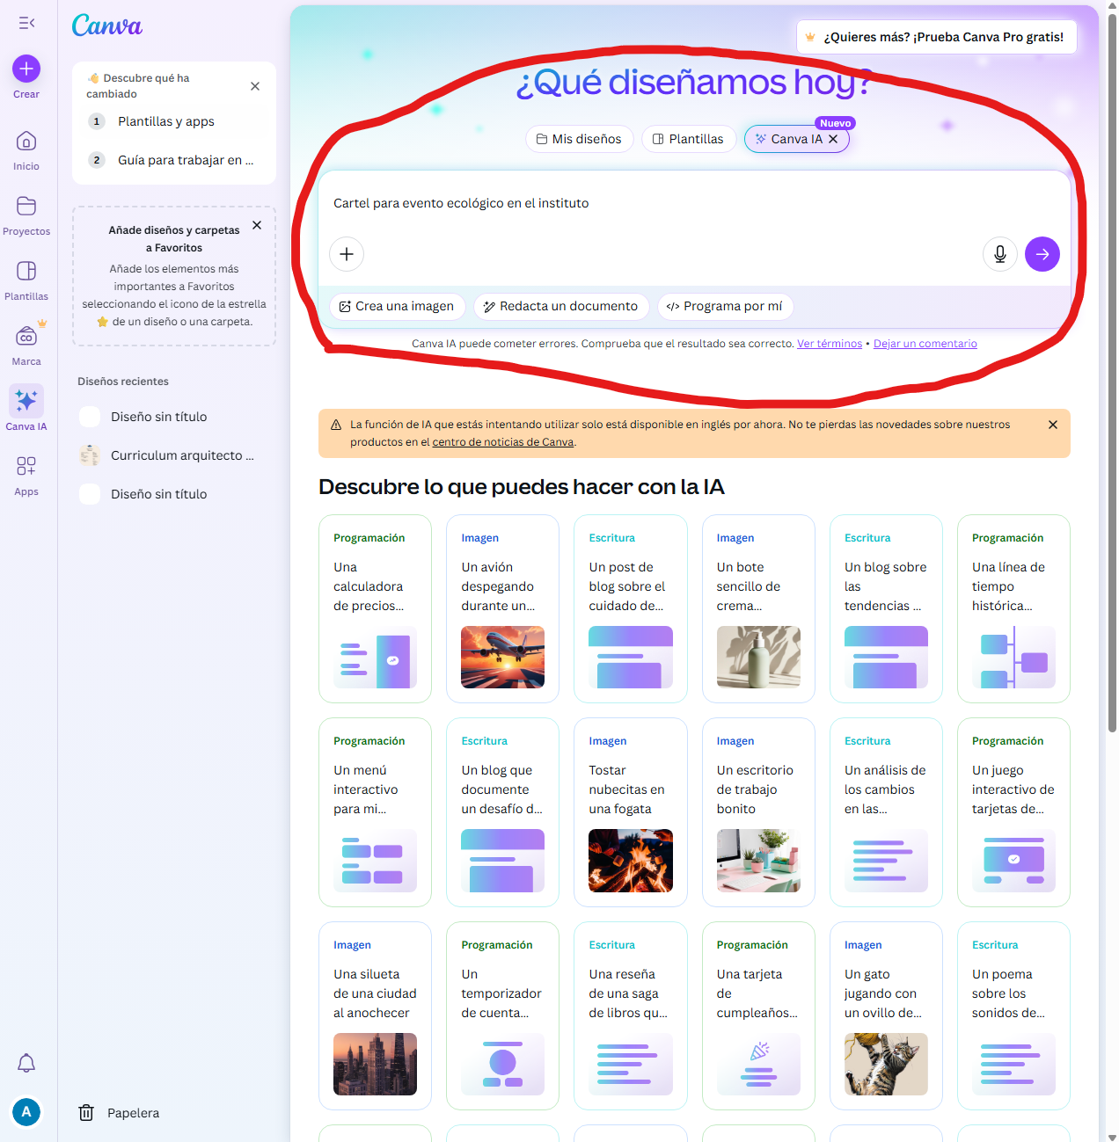Click 'Diseños recientes' heading
1119x1142 pixels.
[123, 382]
